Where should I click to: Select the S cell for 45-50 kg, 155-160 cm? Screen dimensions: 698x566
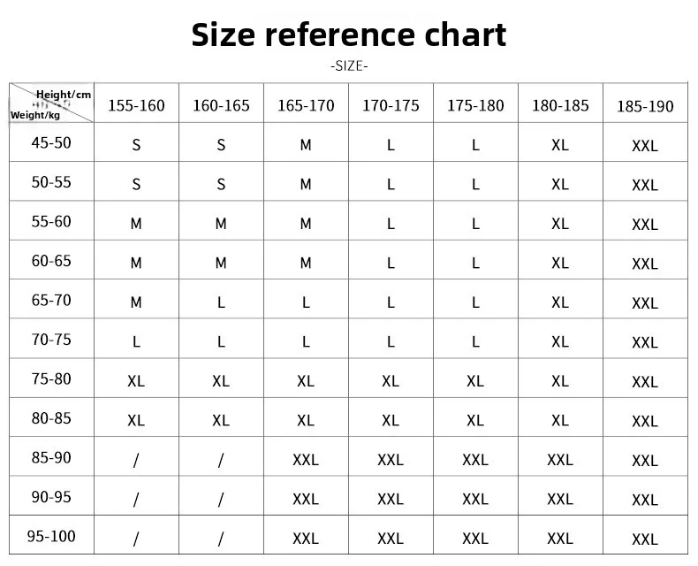point(136,142)
